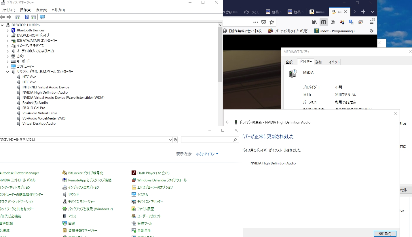Click the MEDIA device icon in properties window
Image resolution: width=412 pixels, height=237 pixels.
293,73
